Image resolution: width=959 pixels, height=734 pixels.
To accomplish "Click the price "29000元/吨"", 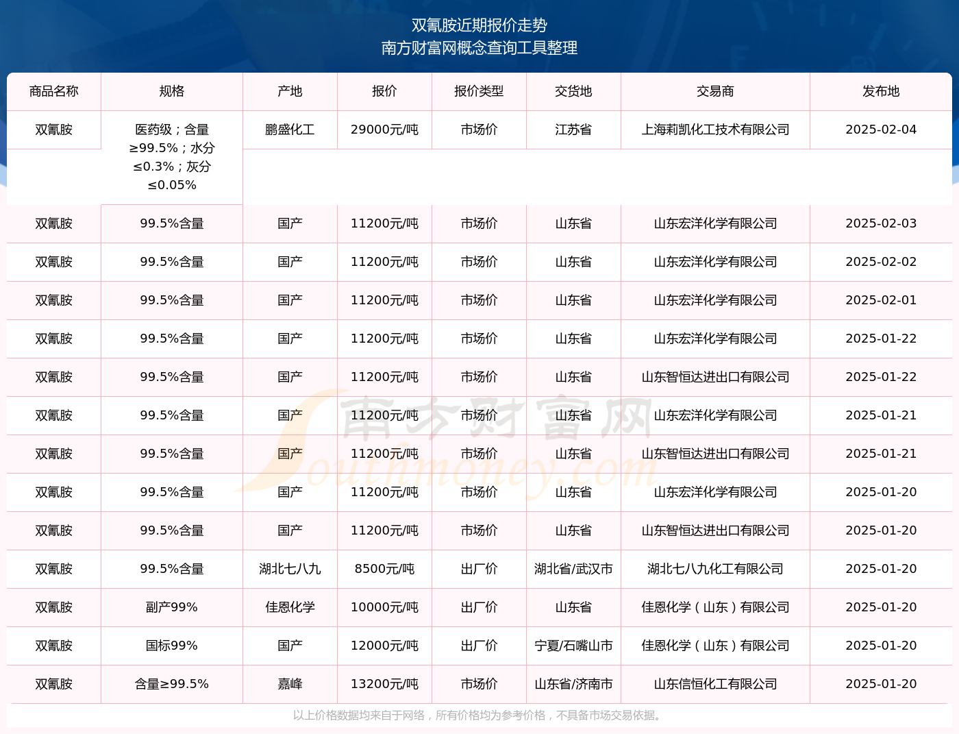I will pyautogui.click(x=384, y=130).
